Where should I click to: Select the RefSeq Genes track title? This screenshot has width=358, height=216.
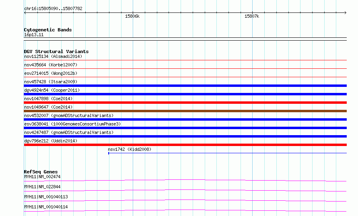(41, 172)
